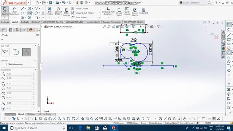Open Linear Sketch Pattern

(x=83, y=13)
